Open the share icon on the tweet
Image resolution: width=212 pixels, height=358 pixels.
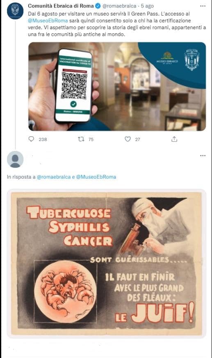174,139
